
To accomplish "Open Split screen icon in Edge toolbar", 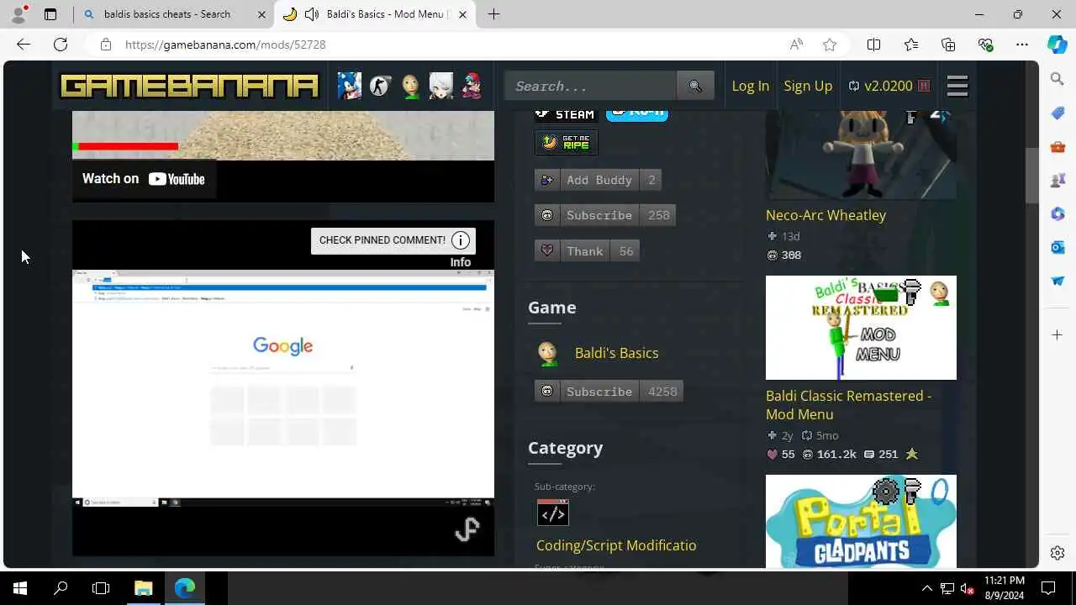I will click(874, 45).
